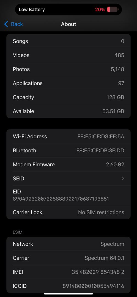Select the IMEI number
The height and width of the screenshot is (297, 137).
(x=98, y=272)
